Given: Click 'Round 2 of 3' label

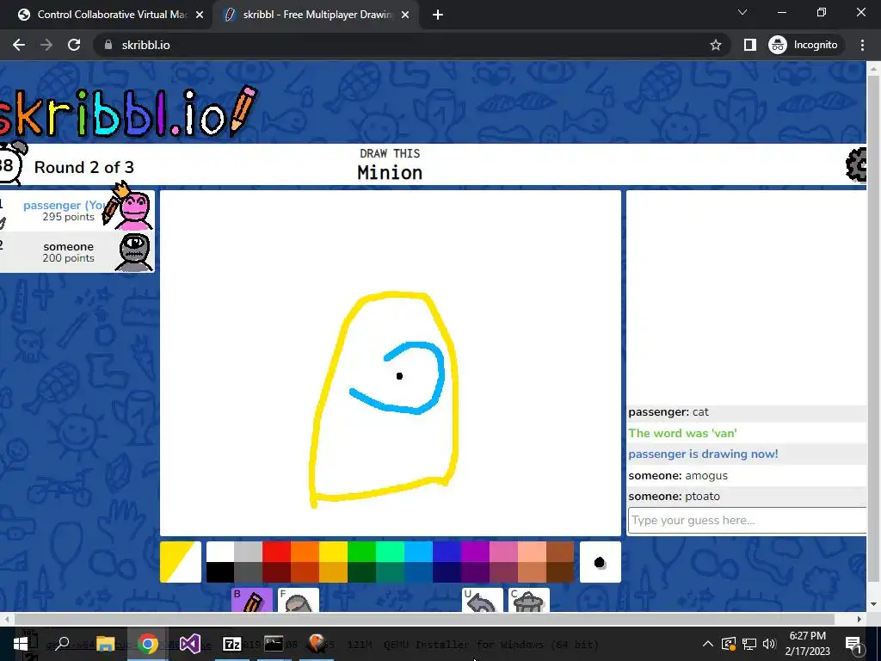Looking at the screenshot, I should (84, 168).
